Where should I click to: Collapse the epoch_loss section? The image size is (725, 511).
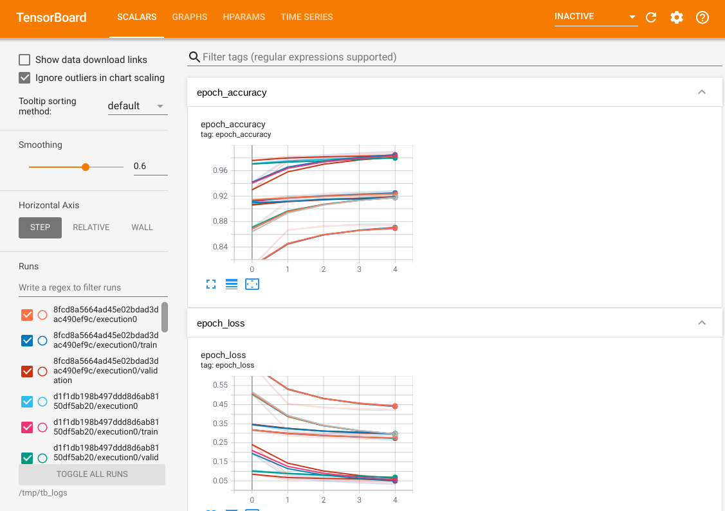701,323
